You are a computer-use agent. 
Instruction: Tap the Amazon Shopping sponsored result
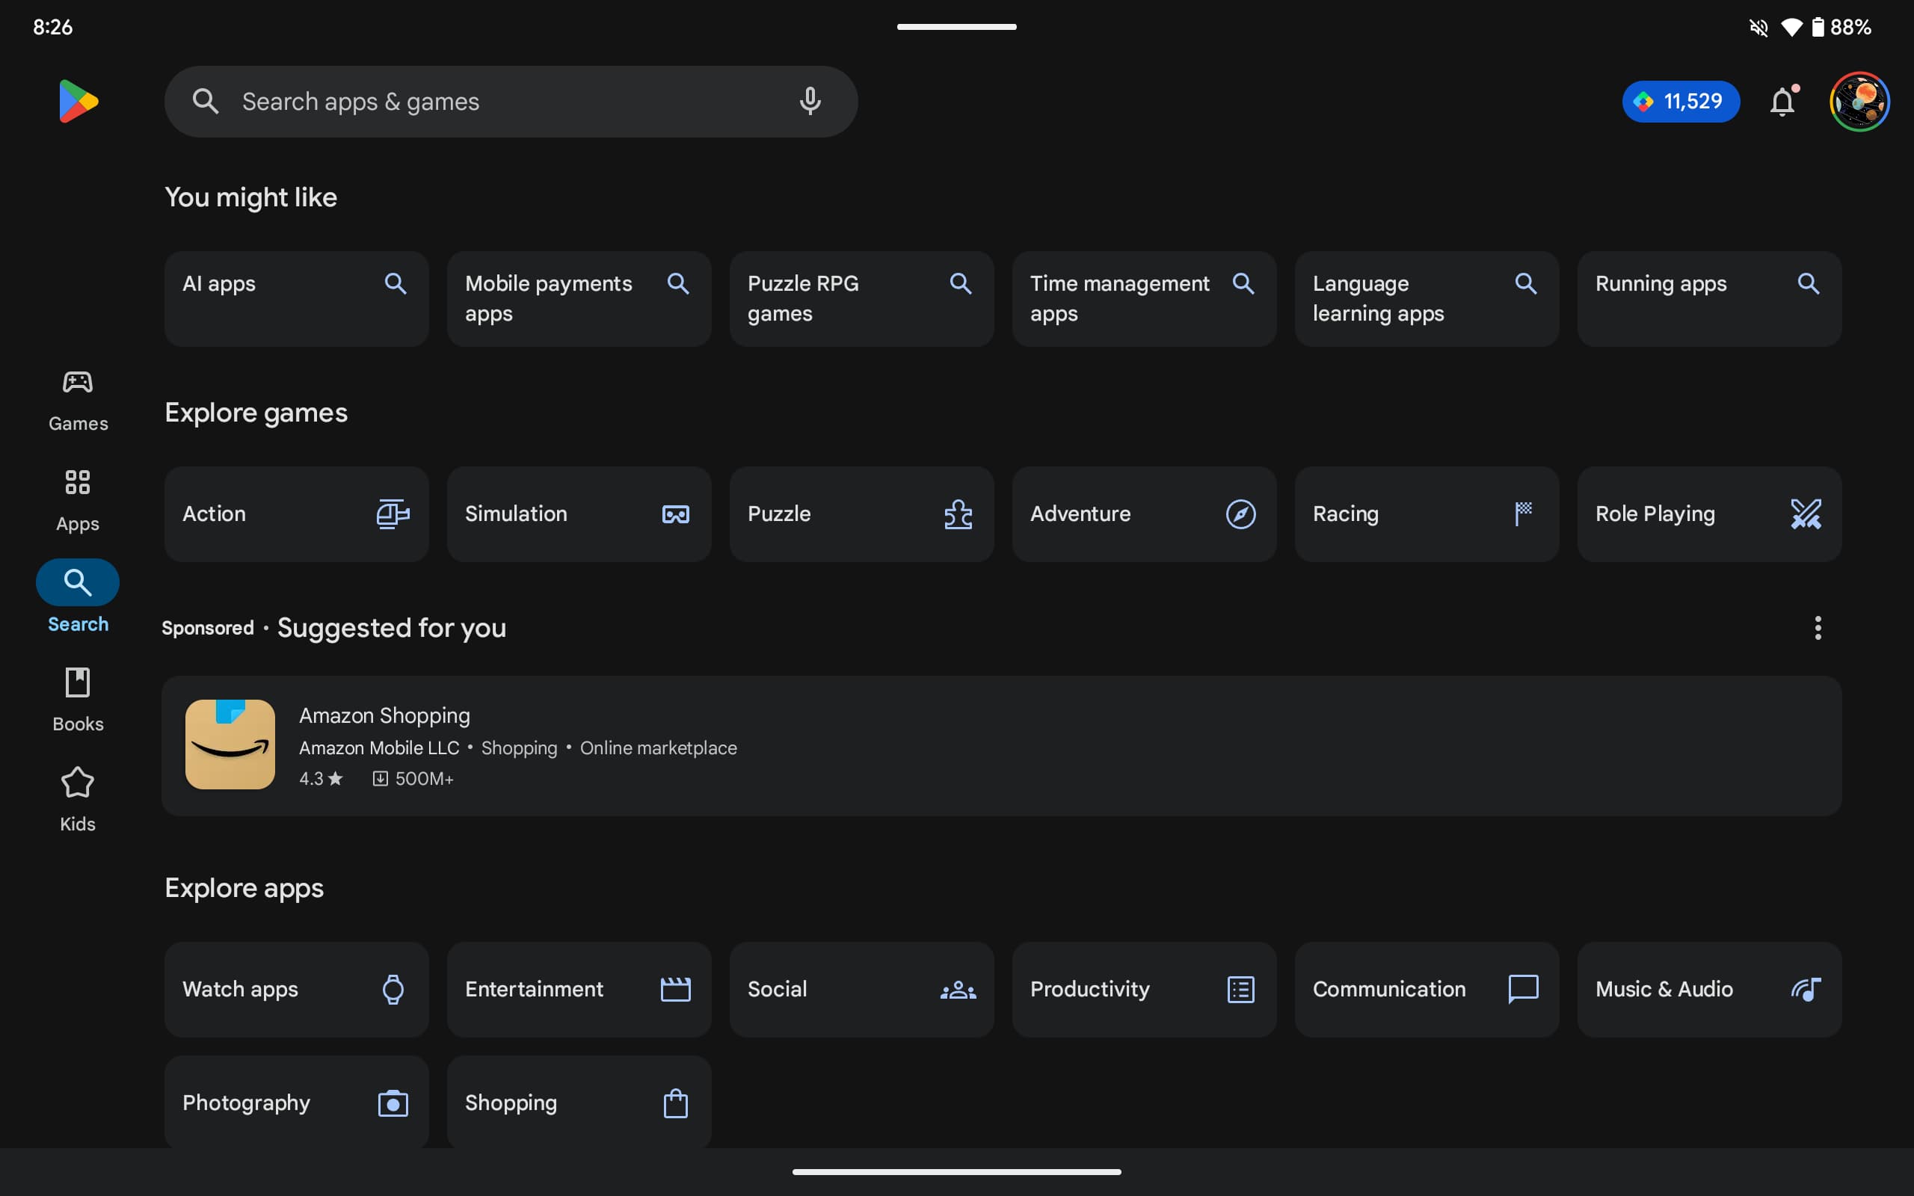(1003, 744)
